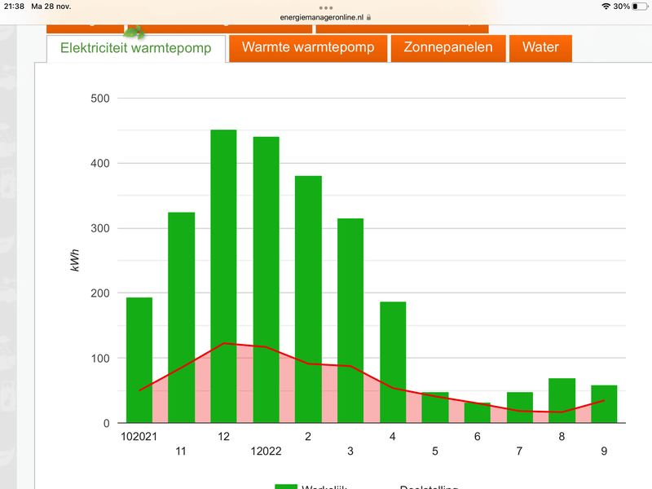Open the Water tab
Viewport: 652px width, 489px height.
(540, 48)
